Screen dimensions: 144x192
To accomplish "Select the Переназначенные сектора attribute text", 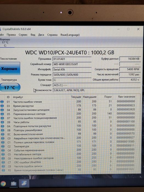I will pyautogui.click(x=29, y=114).
